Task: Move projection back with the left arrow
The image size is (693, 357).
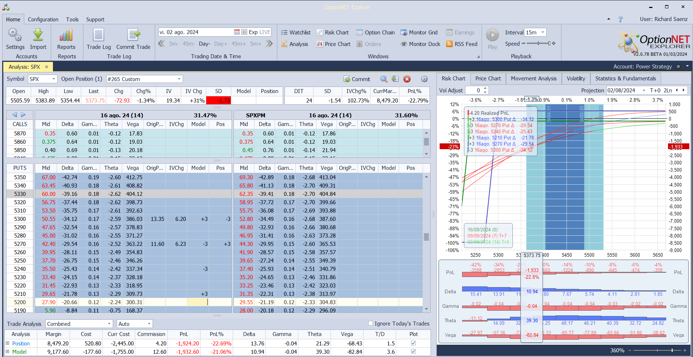Action: [677, 90]
